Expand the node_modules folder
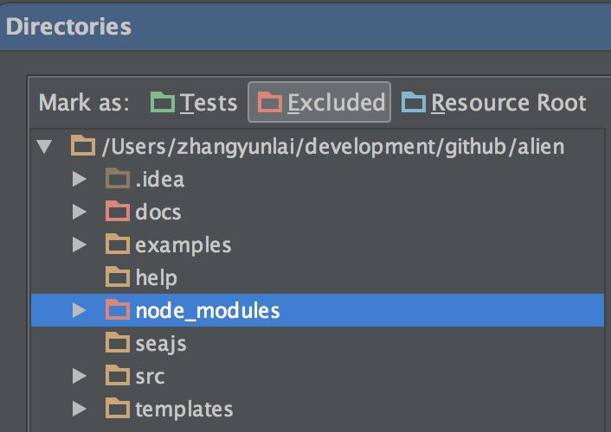This screenshot has height=432, width=611. [x=80, y=310]
